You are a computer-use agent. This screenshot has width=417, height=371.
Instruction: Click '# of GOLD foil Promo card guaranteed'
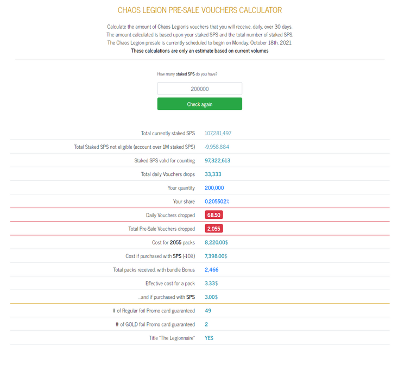pyautogui.click(x=155, y=324)
